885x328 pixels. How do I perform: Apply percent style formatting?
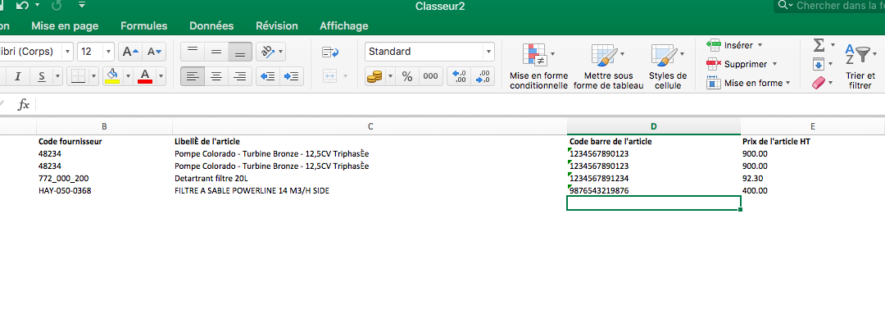pyautogui.click(x=407, y=77)
